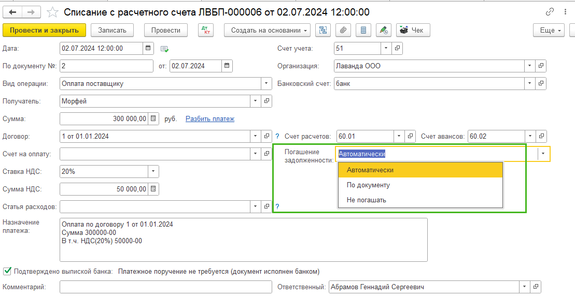Open the Статья расходов record button
Image resolution: width=575 pixels, height=297 pixels.
point(267,206)
